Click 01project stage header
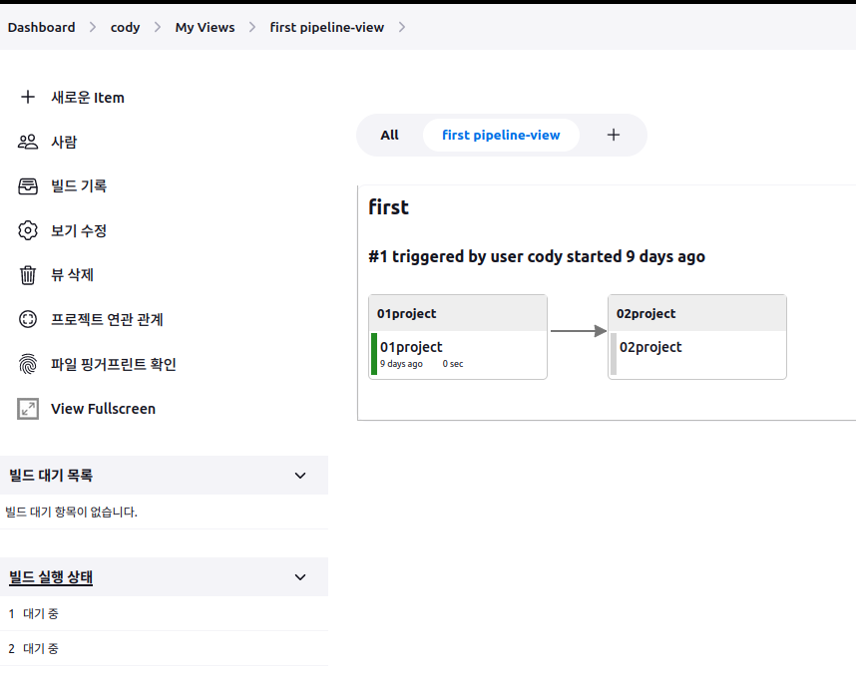Image resolution: width=856 pixels, height=688 pixels. coord(458,313)
